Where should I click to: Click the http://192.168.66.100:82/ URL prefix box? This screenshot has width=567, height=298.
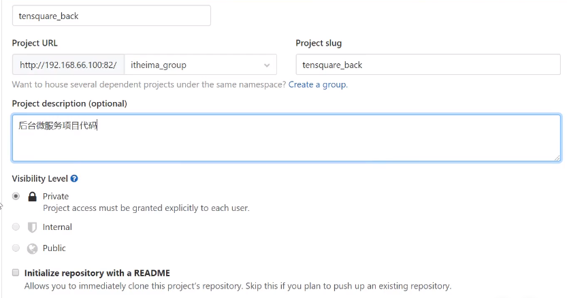(x=68, y=65)
